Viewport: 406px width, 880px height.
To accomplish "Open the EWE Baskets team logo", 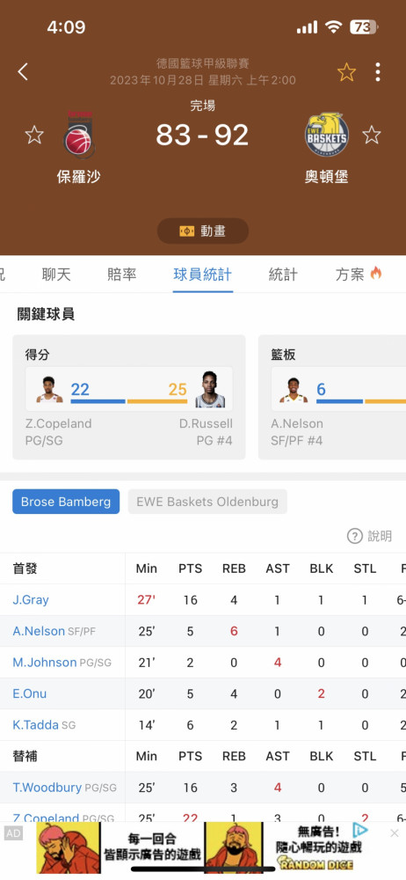I will [x=326, y=135].
